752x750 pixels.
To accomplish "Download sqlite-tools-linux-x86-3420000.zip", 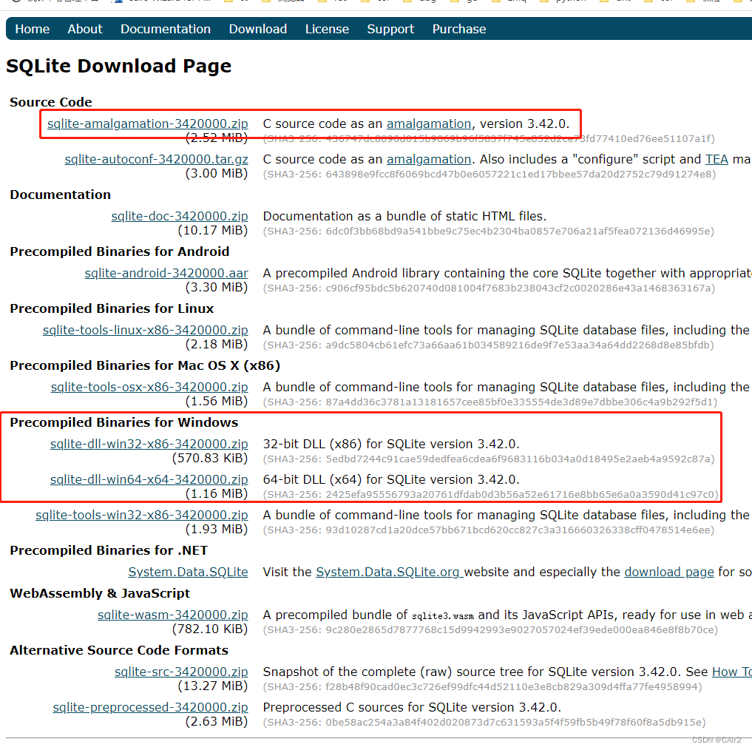I will (146, 330).
